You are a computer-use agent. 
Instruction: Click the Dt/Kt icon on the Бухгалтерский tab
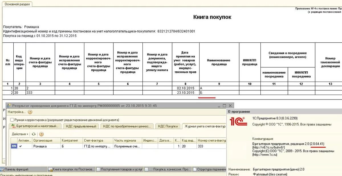click(x=13, y=126)
